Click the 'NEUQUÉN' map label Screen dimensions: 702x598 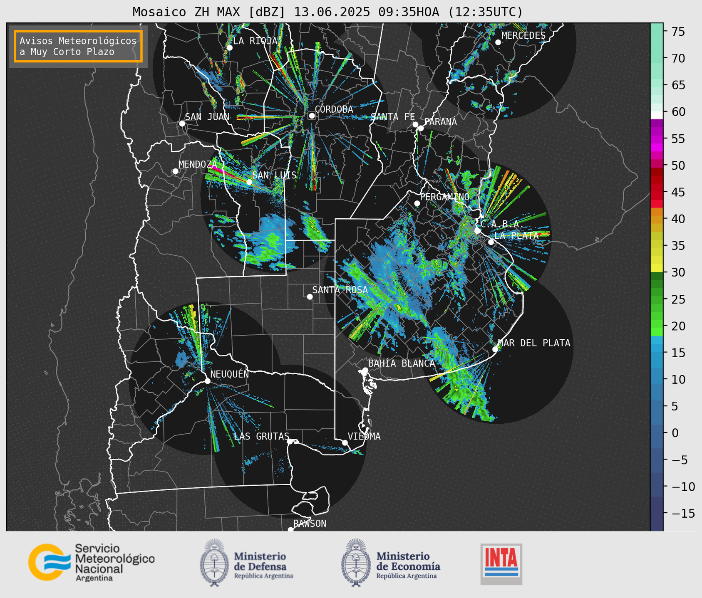(x=230, y=374)
